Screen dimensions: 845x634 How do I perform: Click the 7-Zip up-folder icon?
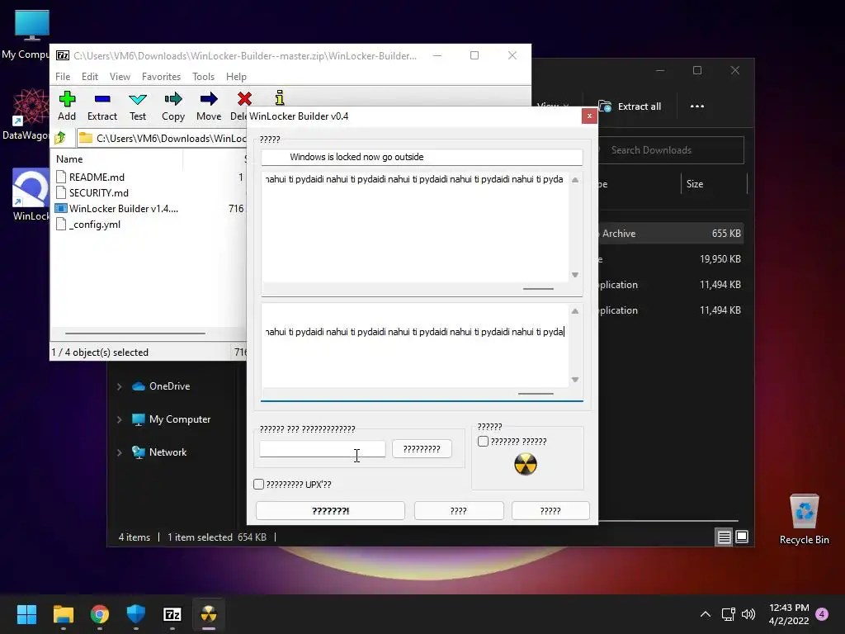(x=60, y=138)
